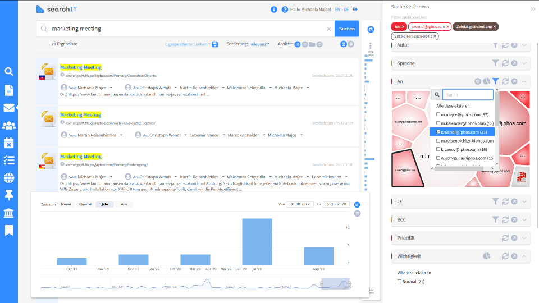Expand the Autor facet chevron
The image size is (539, 303).
[x=524, y=45]
